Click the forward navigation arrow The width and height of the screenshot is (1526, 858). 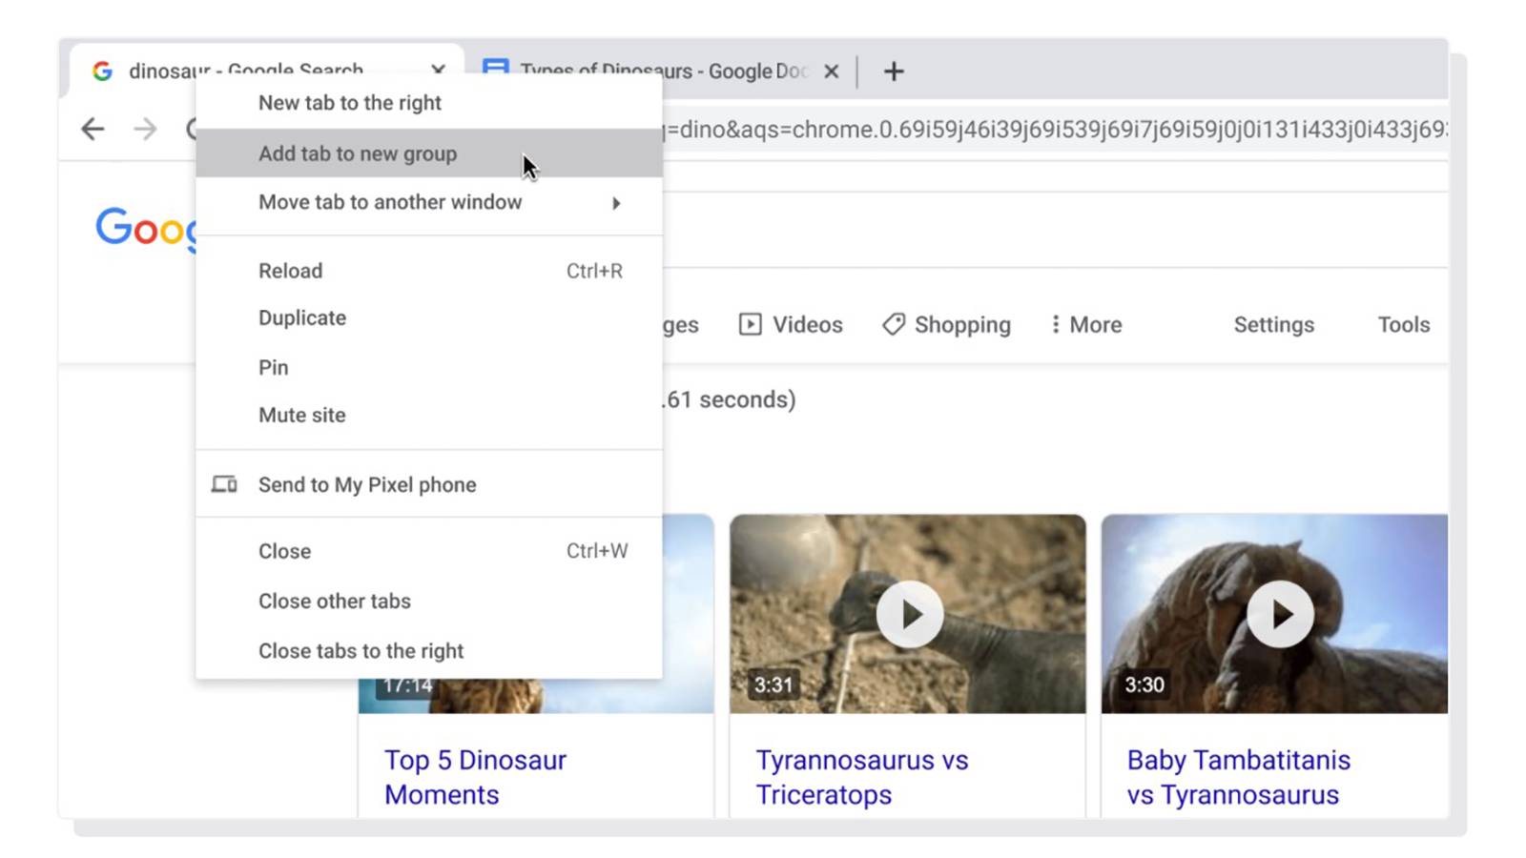tap(145, 129)
